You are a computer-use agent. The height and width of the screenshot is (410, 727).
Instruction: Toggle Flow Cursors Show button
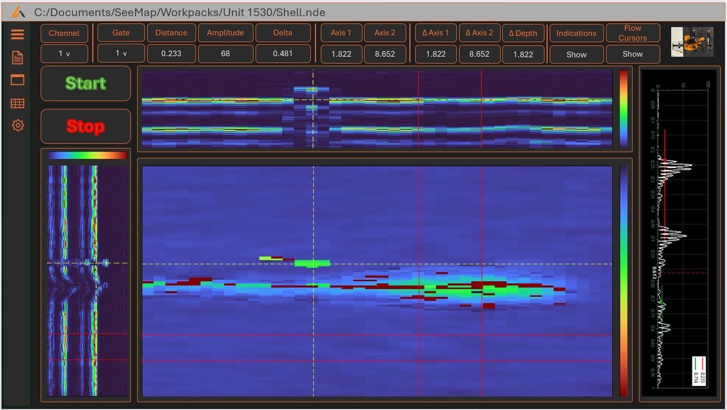632,54
